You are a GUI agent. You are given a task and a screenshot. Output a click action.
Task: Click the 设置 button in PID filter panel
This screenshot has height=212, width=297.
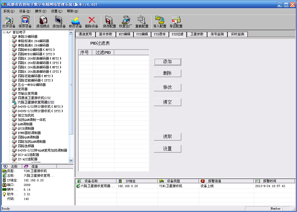[167, 149]
